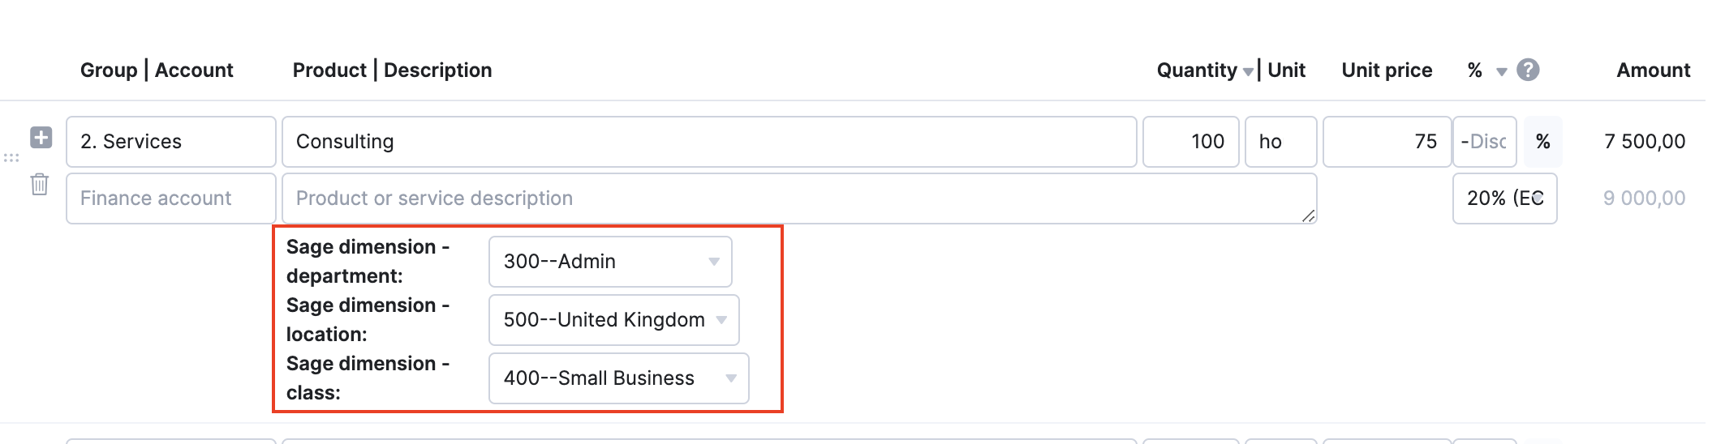Image resolution: width=1725 pixels, height=444 pixels.
Task: Open the question mark help icon
Action: point(1528,70)
